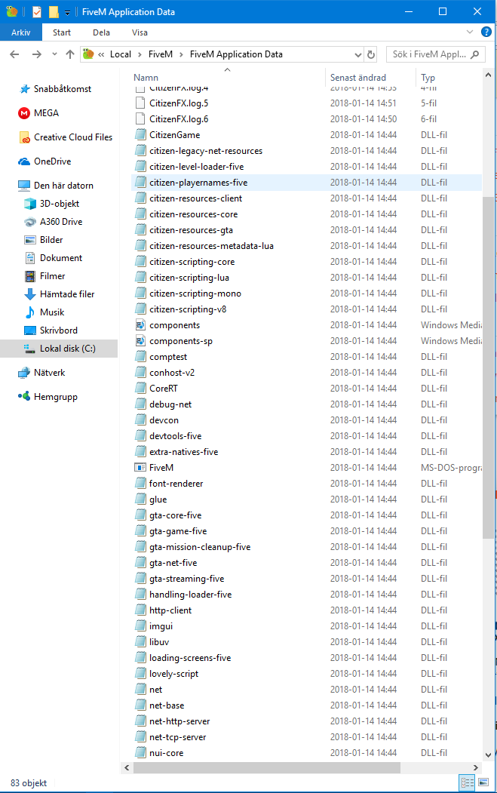Click Properties icon in quick access toolbar

pos(37,11)
